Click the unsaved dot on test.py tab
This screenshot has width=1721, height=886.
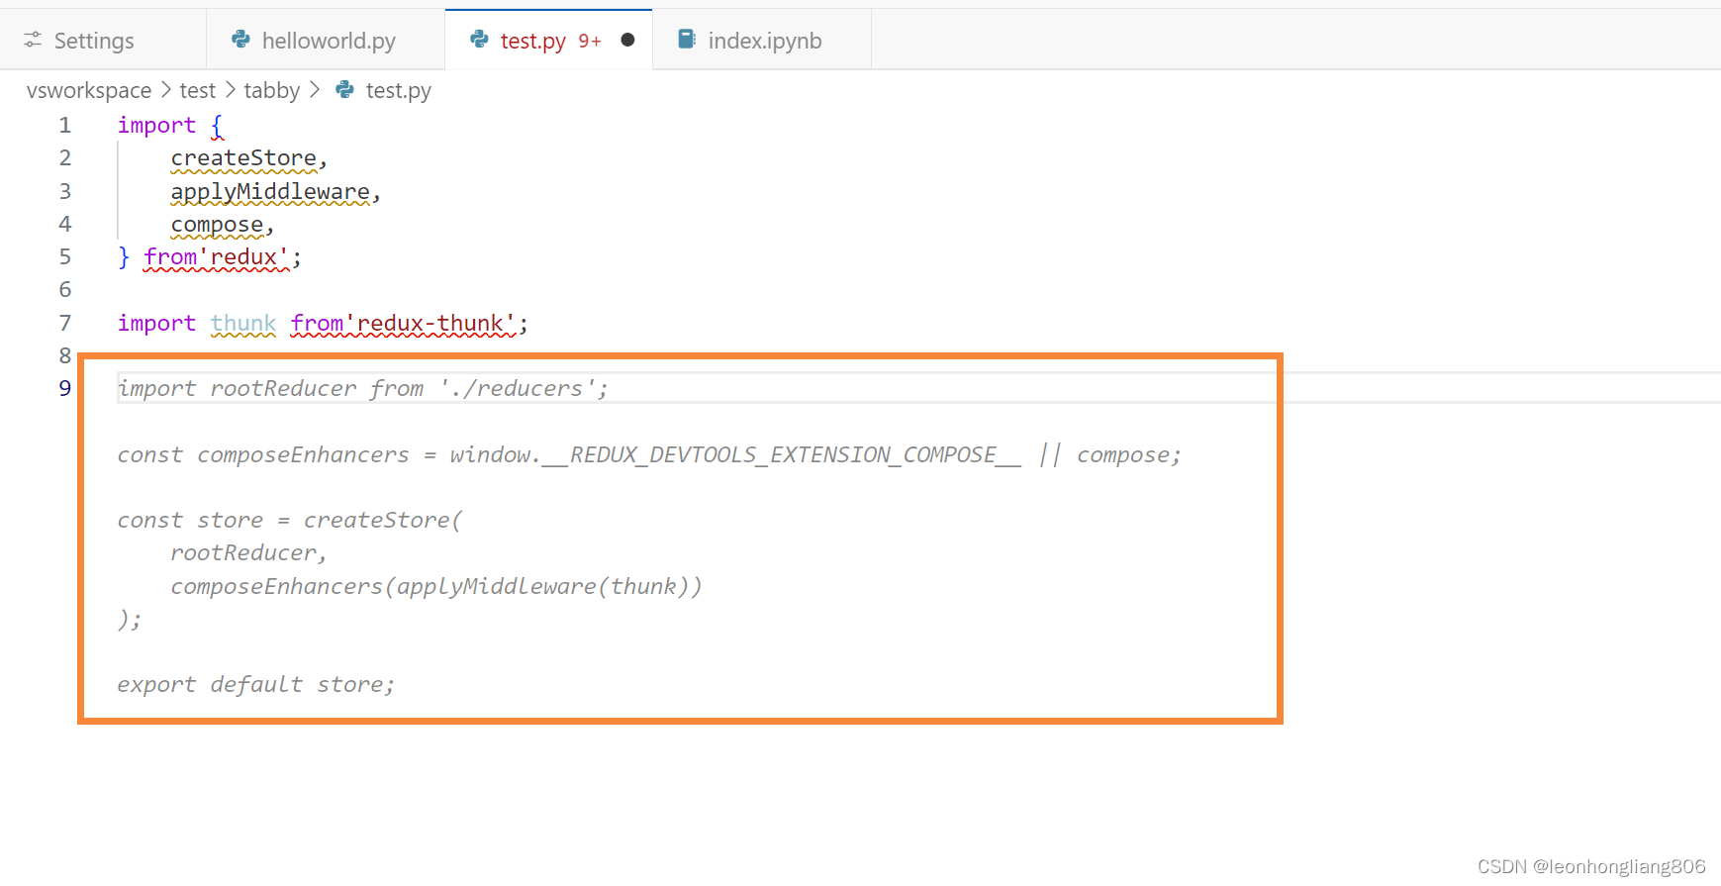point(627,40)
